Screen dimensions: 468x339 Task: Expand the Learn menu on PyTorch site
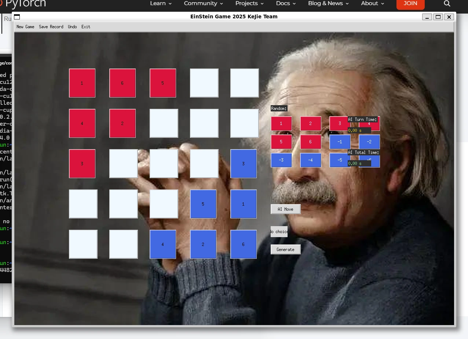pos(161,3)
